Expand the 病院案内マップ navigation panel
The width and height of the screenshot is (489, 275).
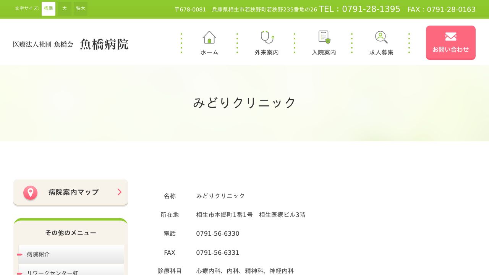70,192
